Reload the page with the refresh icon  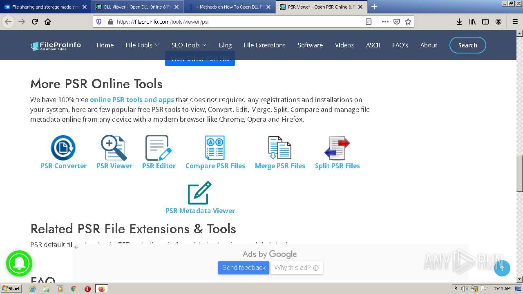[35, 22]
